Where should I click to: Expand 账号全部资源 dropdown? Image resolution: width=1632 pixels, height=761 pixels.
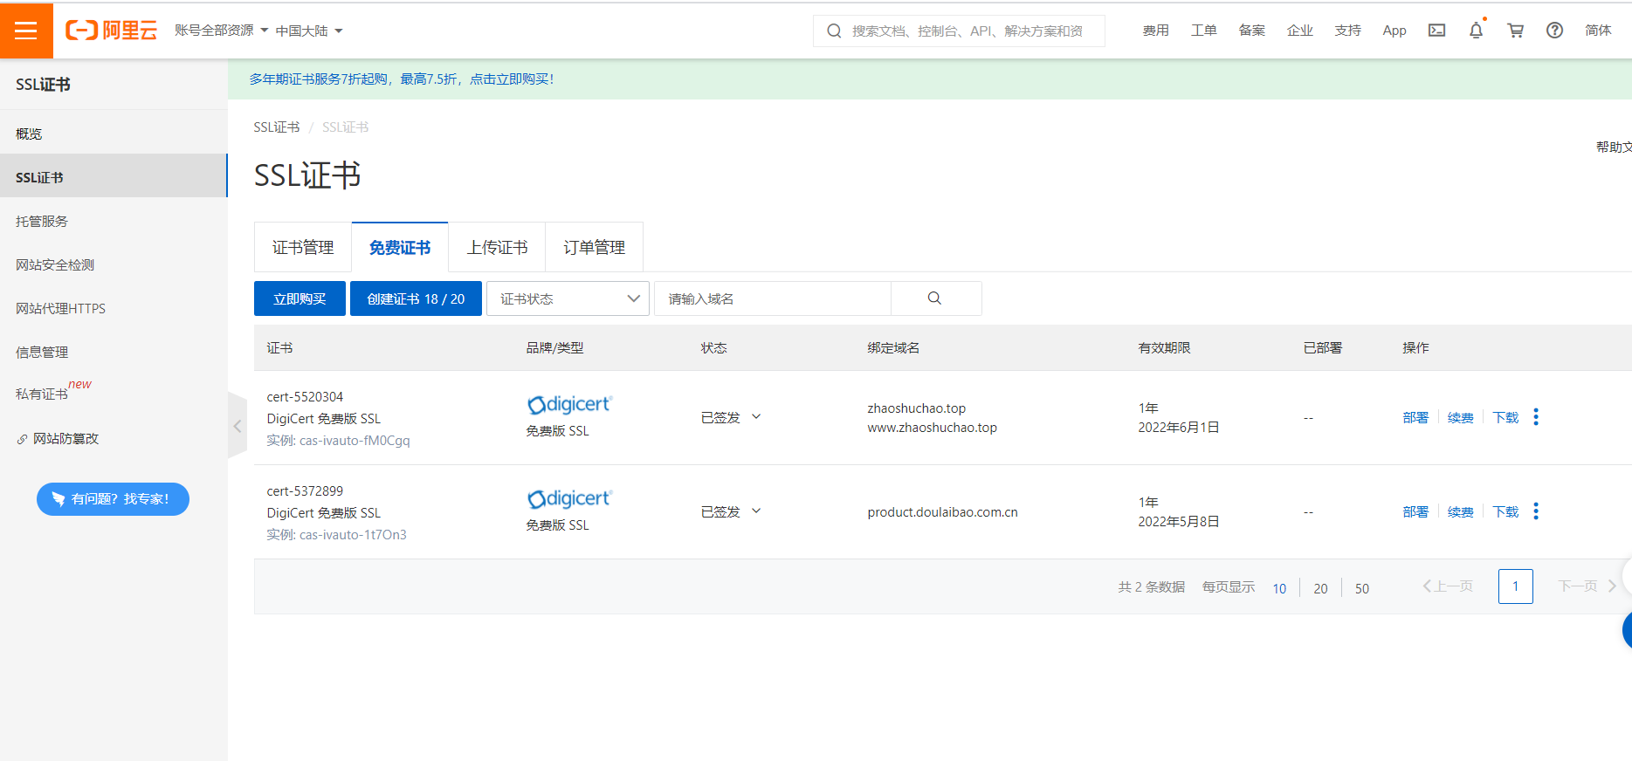[x=221, y=31]
